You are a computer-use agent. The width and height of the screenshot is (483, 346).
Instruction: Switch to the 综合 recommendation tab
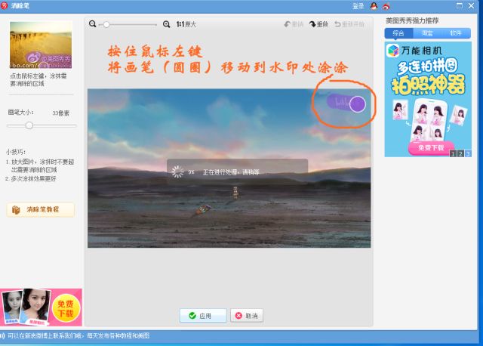[x=398, y=33]
